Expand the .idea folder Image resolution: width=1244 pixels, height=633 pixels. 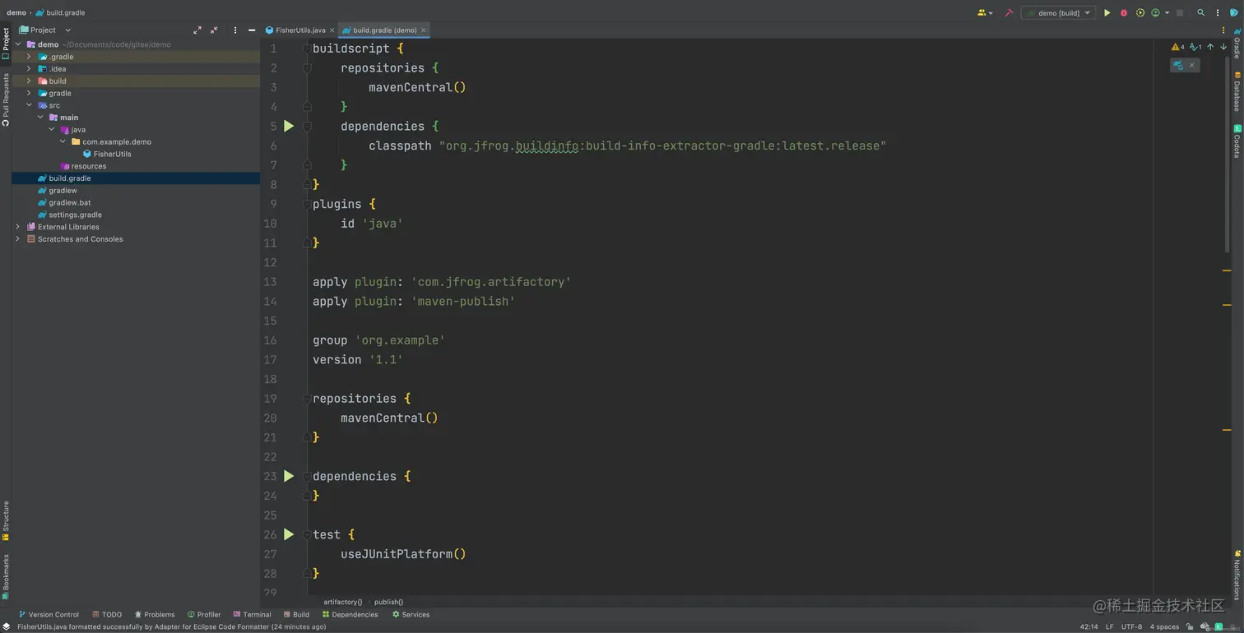(x=29, y=69)
